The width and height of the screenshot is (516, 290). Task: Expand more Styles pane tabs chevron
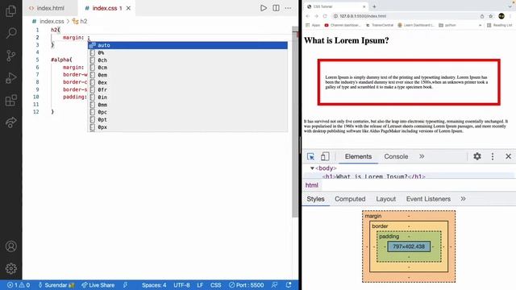pyautogui.click(x=463, y=199)
